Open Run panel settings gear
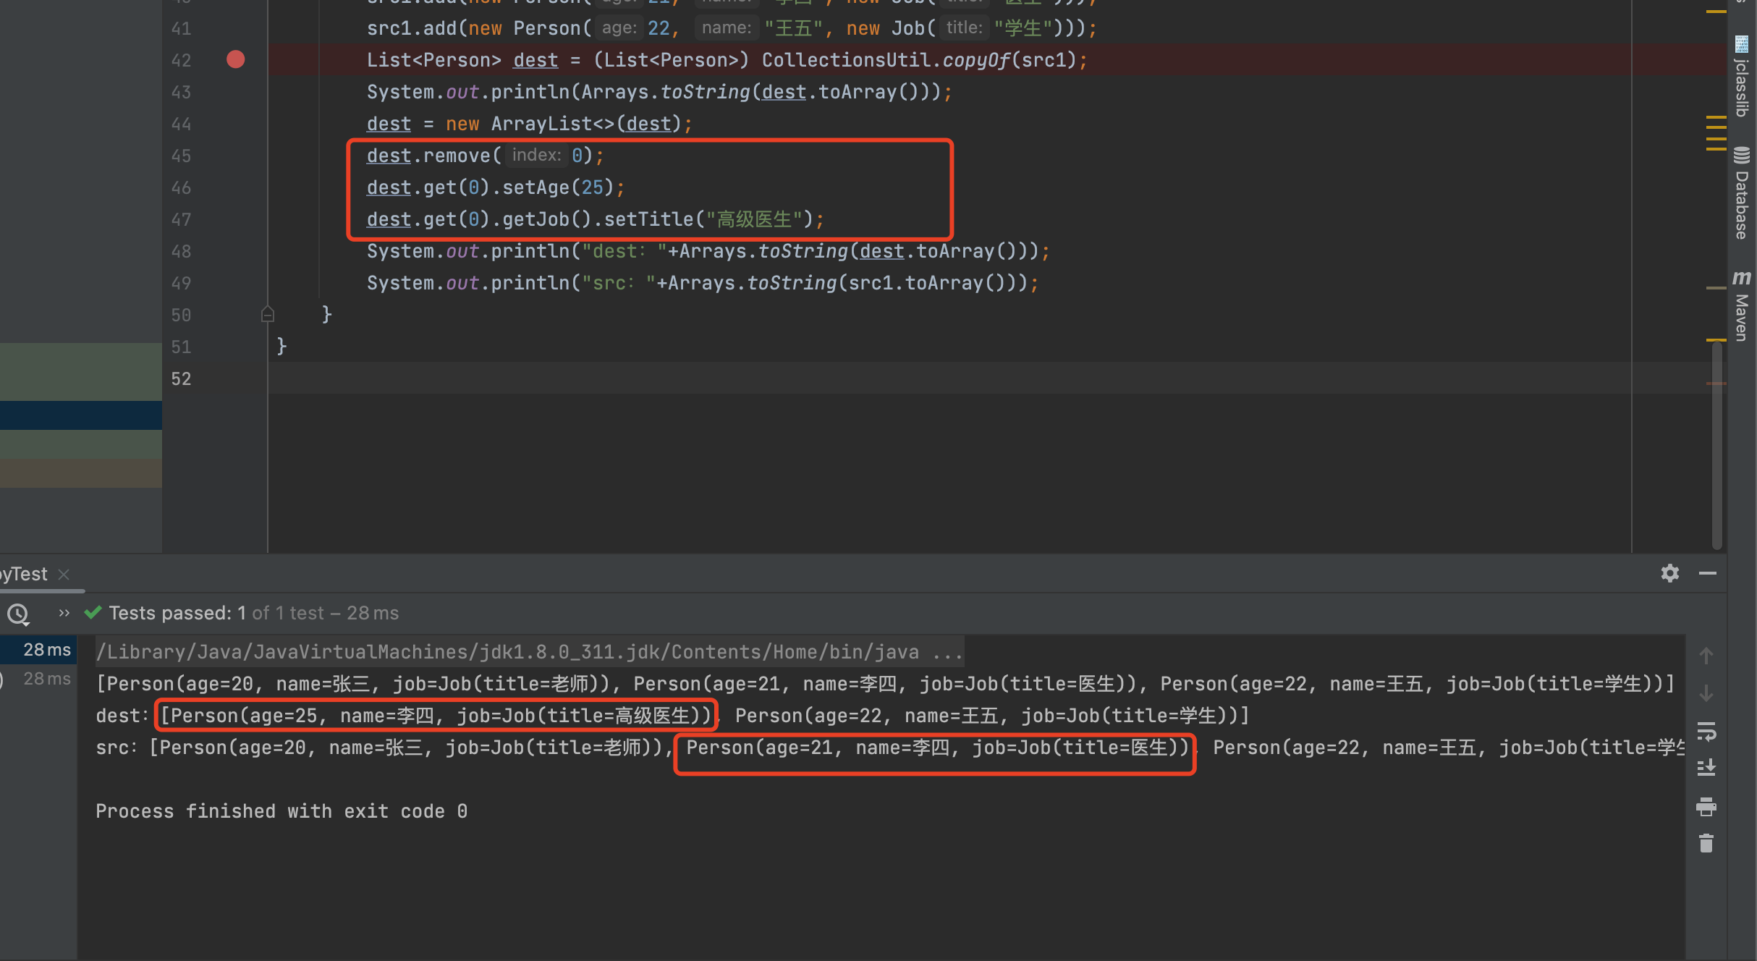This screenshot has height=961, width=1757. (x=1669, y=573)
